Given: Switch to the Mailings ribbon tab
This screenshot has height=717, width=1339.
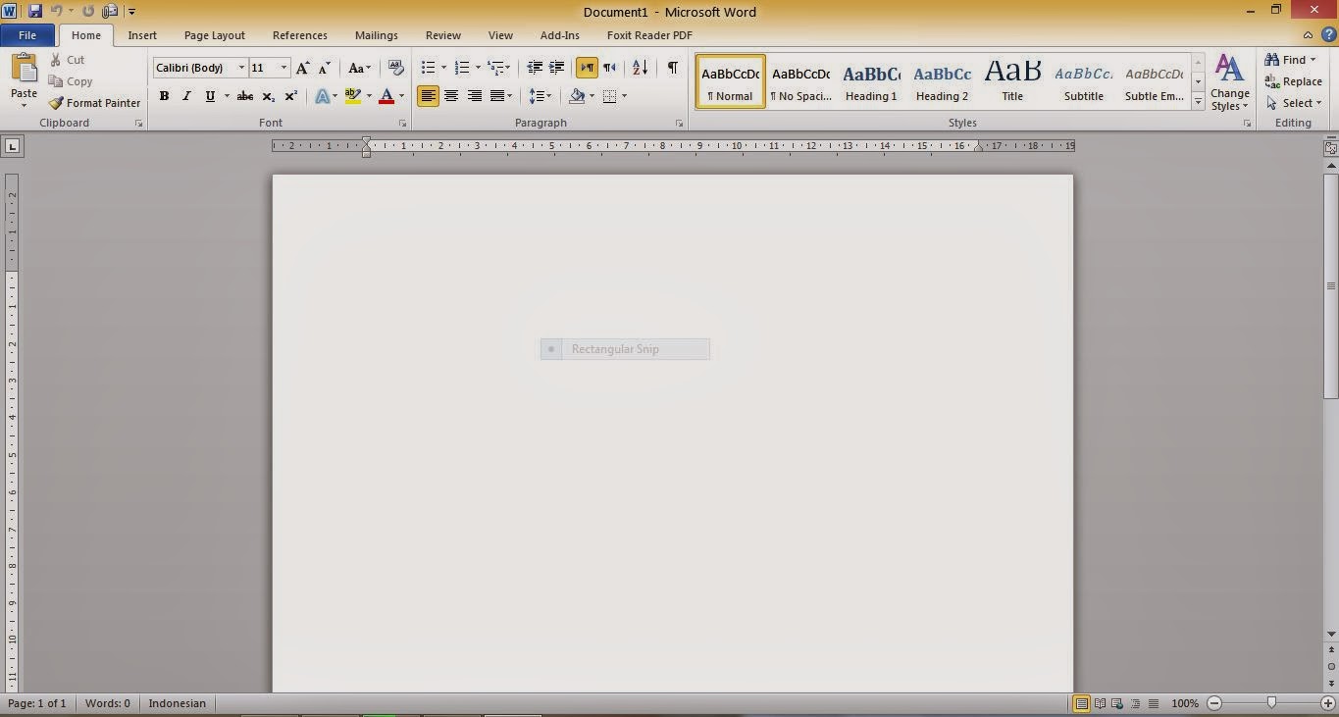Looking at the screenshot, I should click(376, 35).
